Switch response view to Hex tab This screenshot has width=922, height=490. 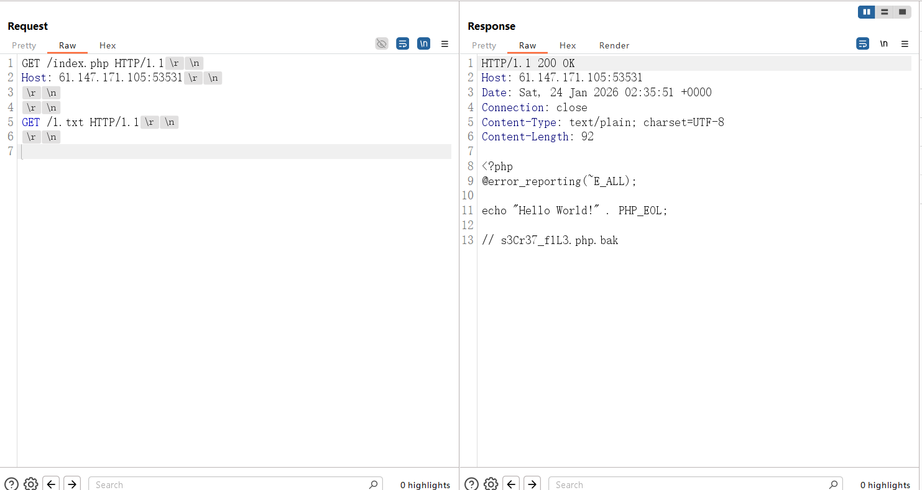tap(567, 45)
